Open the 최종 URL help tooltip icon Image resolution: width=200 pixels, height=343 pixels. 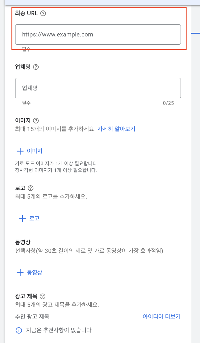pyautogui.click(x=43, y=13)
